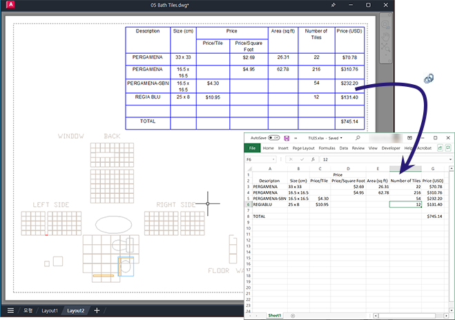
Task: Click next sheet navigation arrow
Action: (x=257, y=316)
